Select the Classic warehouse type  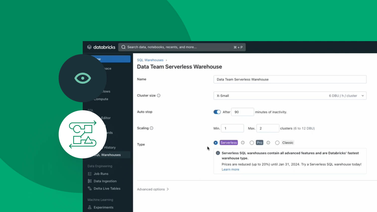pyautogui.click(x=277, y=143)
